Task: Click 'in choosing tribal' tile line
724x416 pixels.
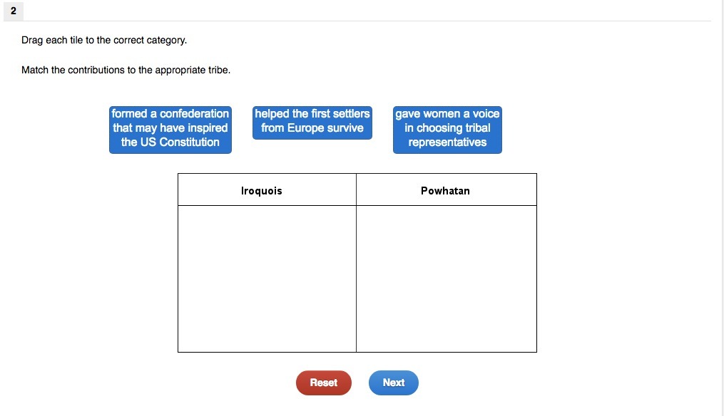Action: click(x=447, y=128)
